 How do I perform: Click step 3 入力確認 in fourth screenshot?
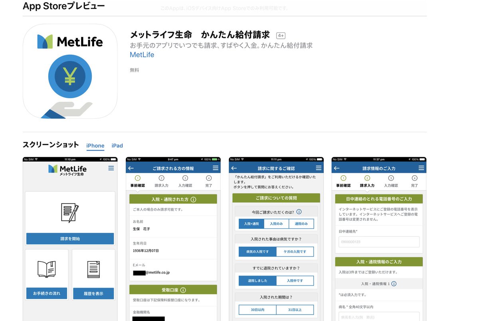391,182
